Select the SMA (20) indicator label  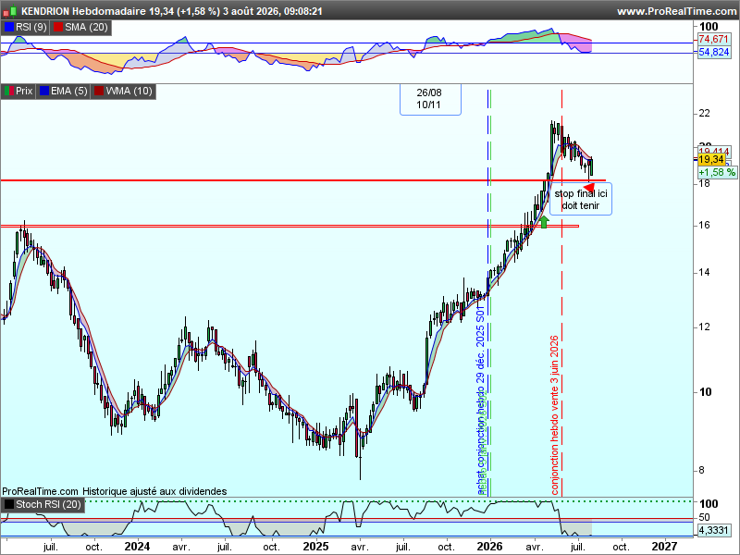point(86,28)
